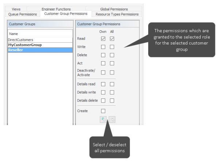Switch to Queue Permissions tab
This screenshot has height=162, width=219.
(x=23, y=14)
